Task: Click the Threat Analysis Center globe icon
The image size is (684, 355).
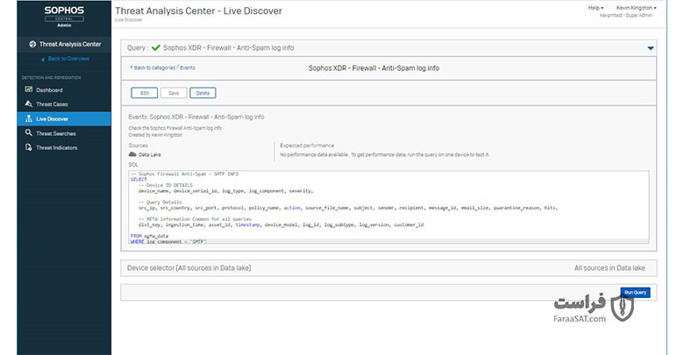Action: 32,44
